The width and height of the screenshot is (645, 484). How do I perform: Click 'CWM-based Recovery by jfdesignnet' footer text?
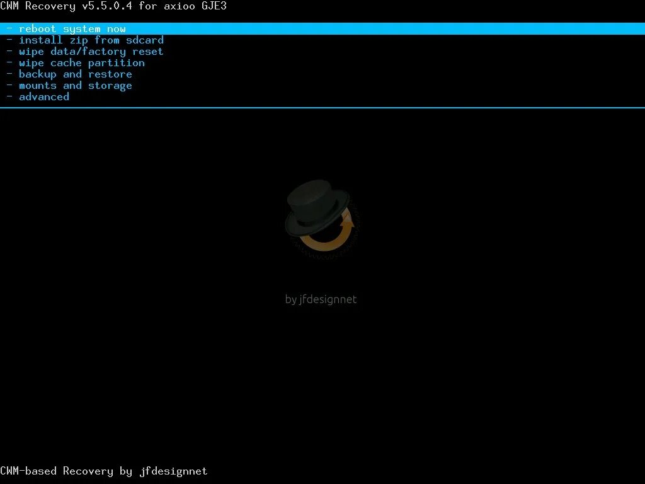click(x=104, y=471)
